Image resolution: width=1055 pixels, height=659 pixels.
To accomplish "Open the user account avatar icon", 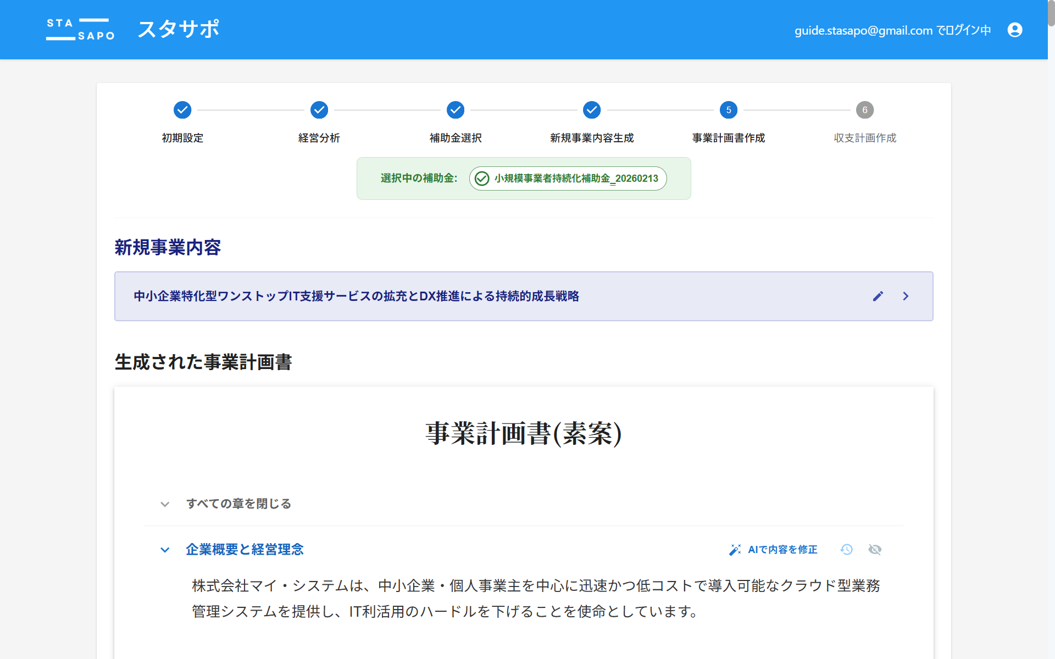I will pos(1014,30).
